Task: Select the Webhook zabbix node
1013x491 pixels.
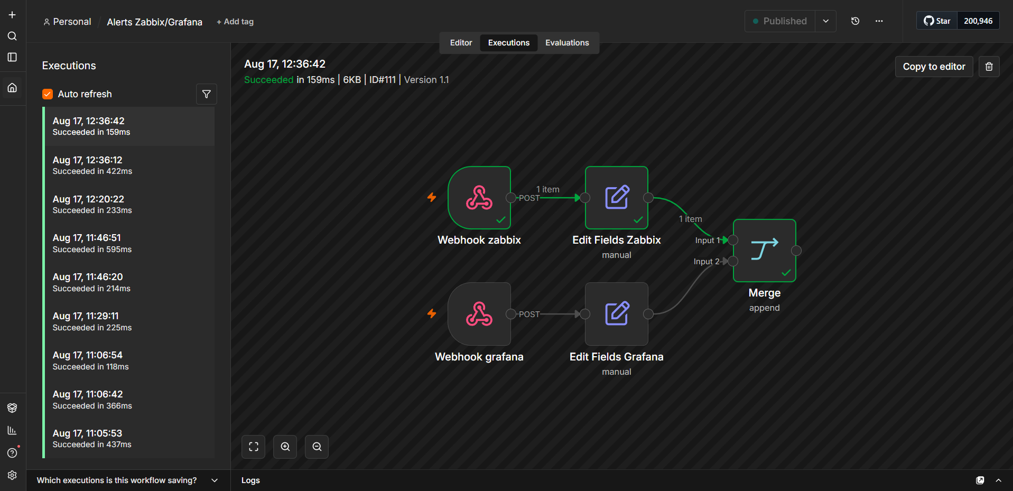Action: 479,198
